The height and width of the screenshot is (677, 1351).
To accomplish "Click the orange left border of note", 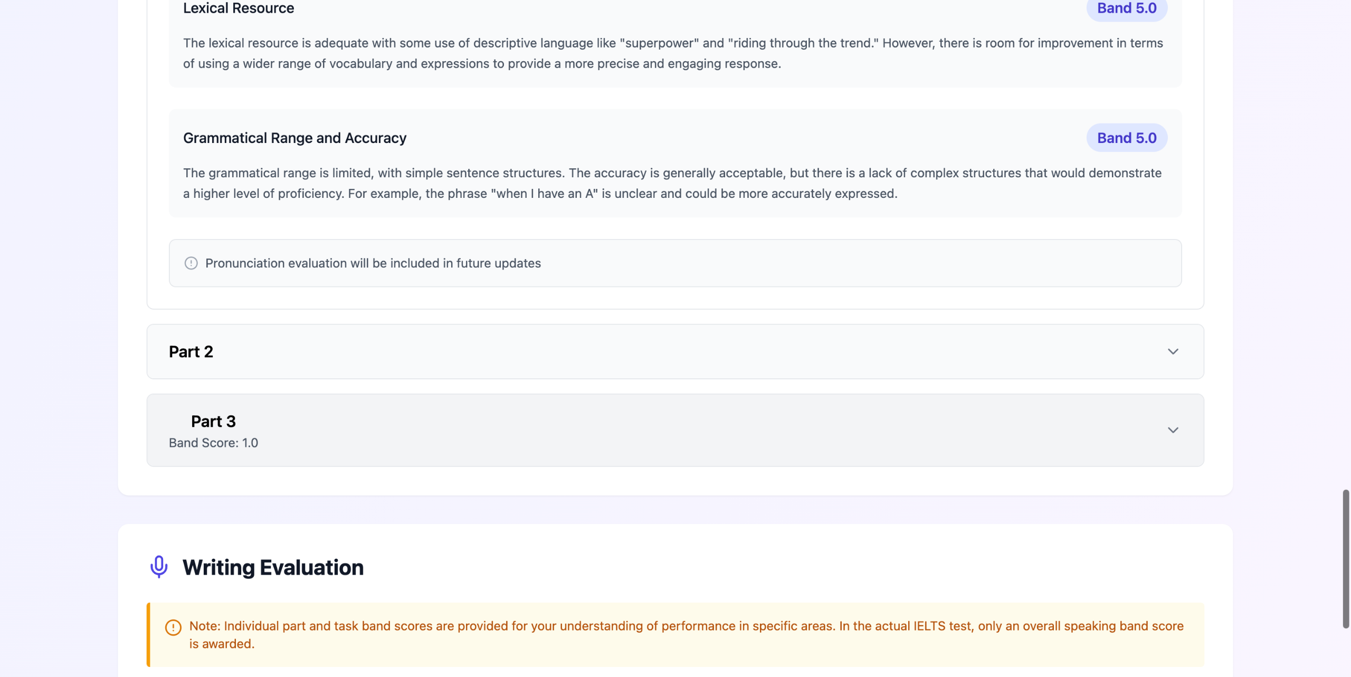I will (x=148, y=635).
